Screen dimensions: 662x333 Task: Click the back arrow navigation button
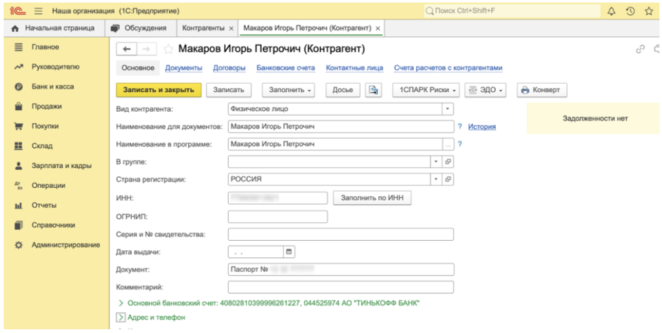click(x=127, y=49)
